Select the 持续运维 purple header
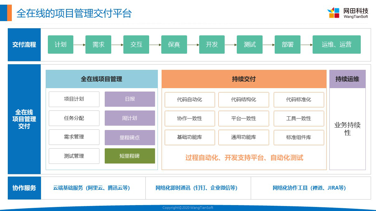This screenshot has width=376, height=211. click(x=347, y=79)
